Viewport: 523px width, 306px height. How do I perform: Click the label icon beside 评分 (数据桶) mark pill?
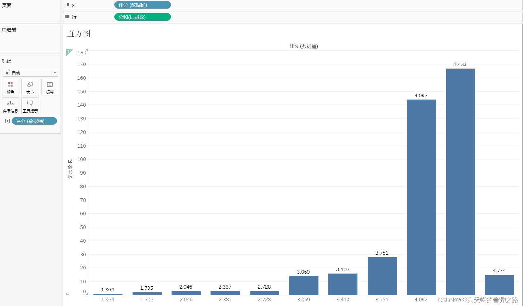7,121
